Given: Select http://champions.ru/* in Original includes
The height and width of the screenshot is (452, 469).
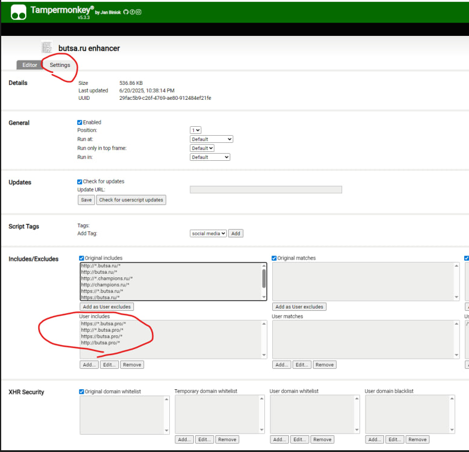Looking at the screenshot, I should pyautogui.click(x=105, y=285).
